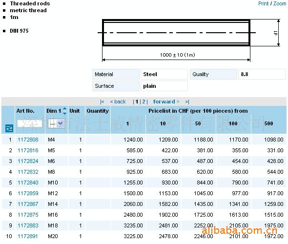288x244 pixels.
Task: Open the Dim 1 filter dropdown
Action: tap(56, 123)
